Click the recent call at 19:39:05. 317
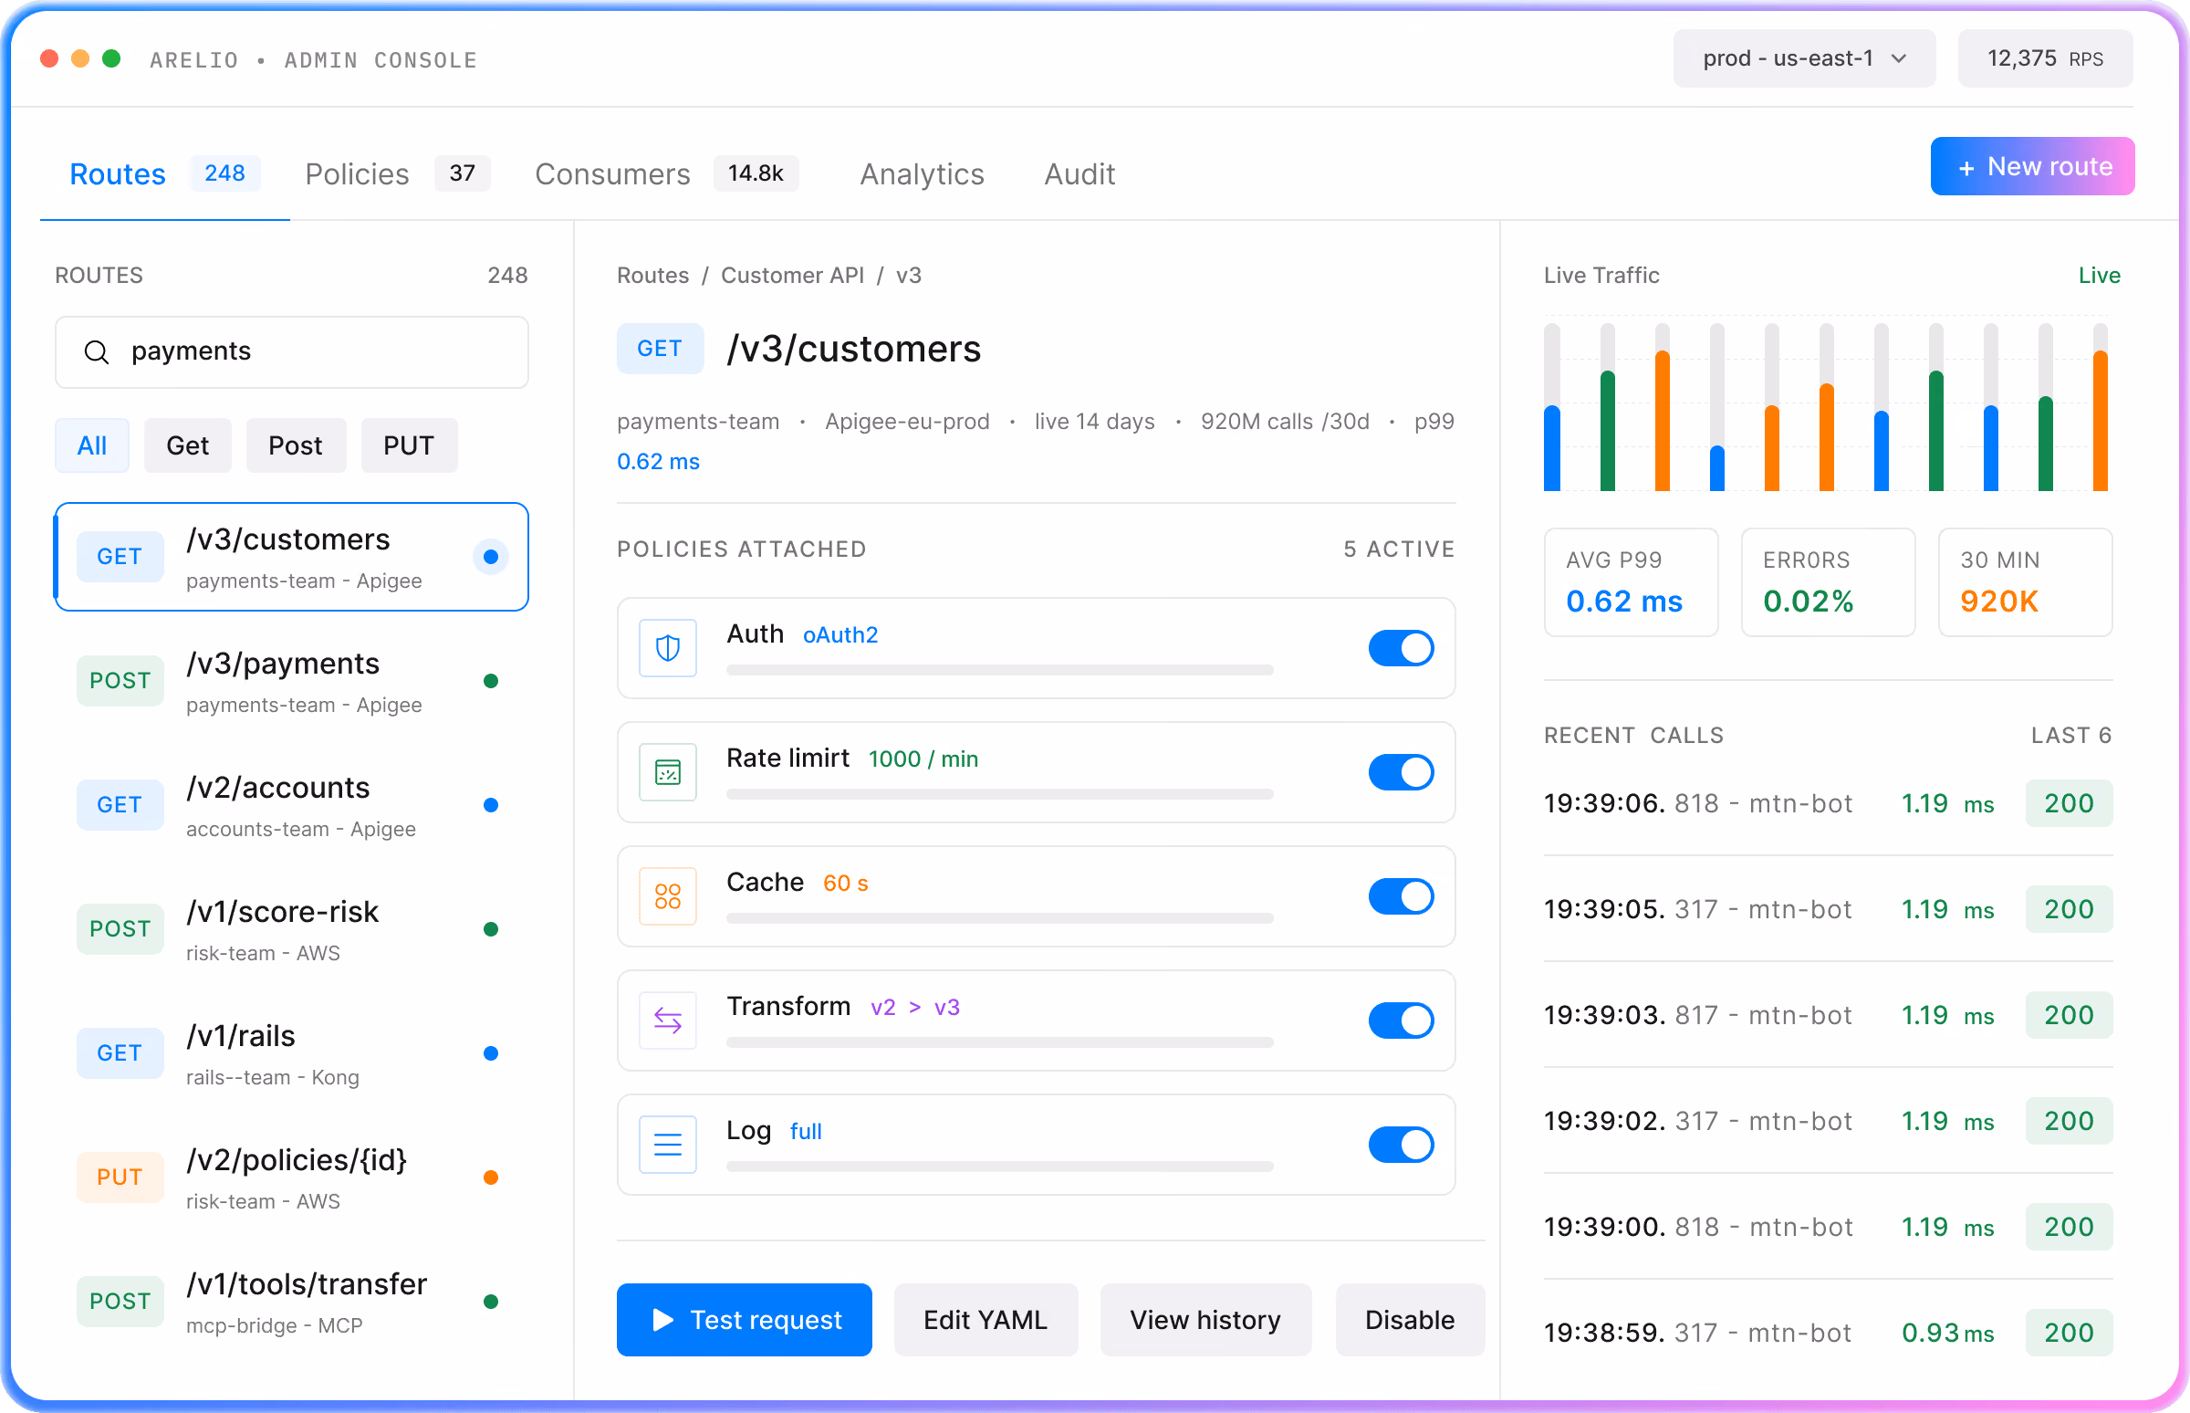Image resolution: width=2190 pixels, height=1413 pixels. pyautogui.click(x=1828, y=909)
